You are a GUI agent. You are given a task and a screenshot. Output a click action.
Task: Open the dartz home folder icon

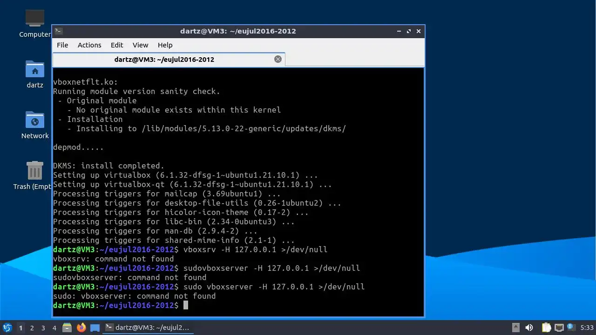(x=35, y=74)
